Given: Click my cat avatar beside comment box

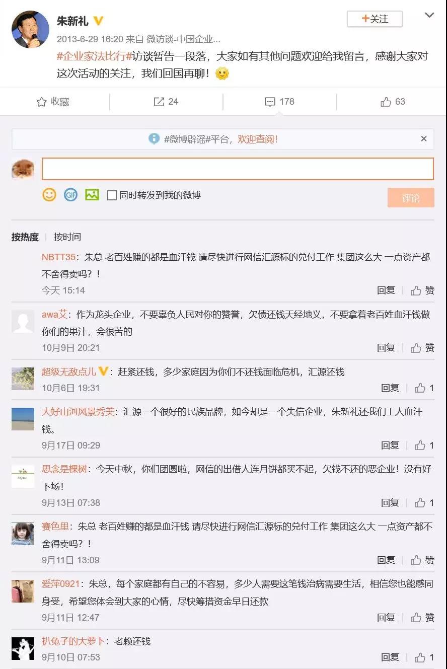Looking at the screenshot, I should pyautogui.click(x=23, y=170).
